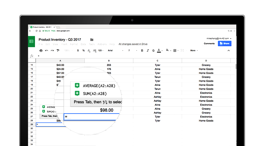Click the blue Share button
264x146 pixels.
(x=225, y=43)
